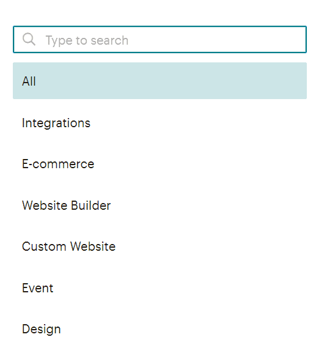This screenshot has height=359, width=316.
Task: Filter by the Design option
Action: (x=160, y=329)
